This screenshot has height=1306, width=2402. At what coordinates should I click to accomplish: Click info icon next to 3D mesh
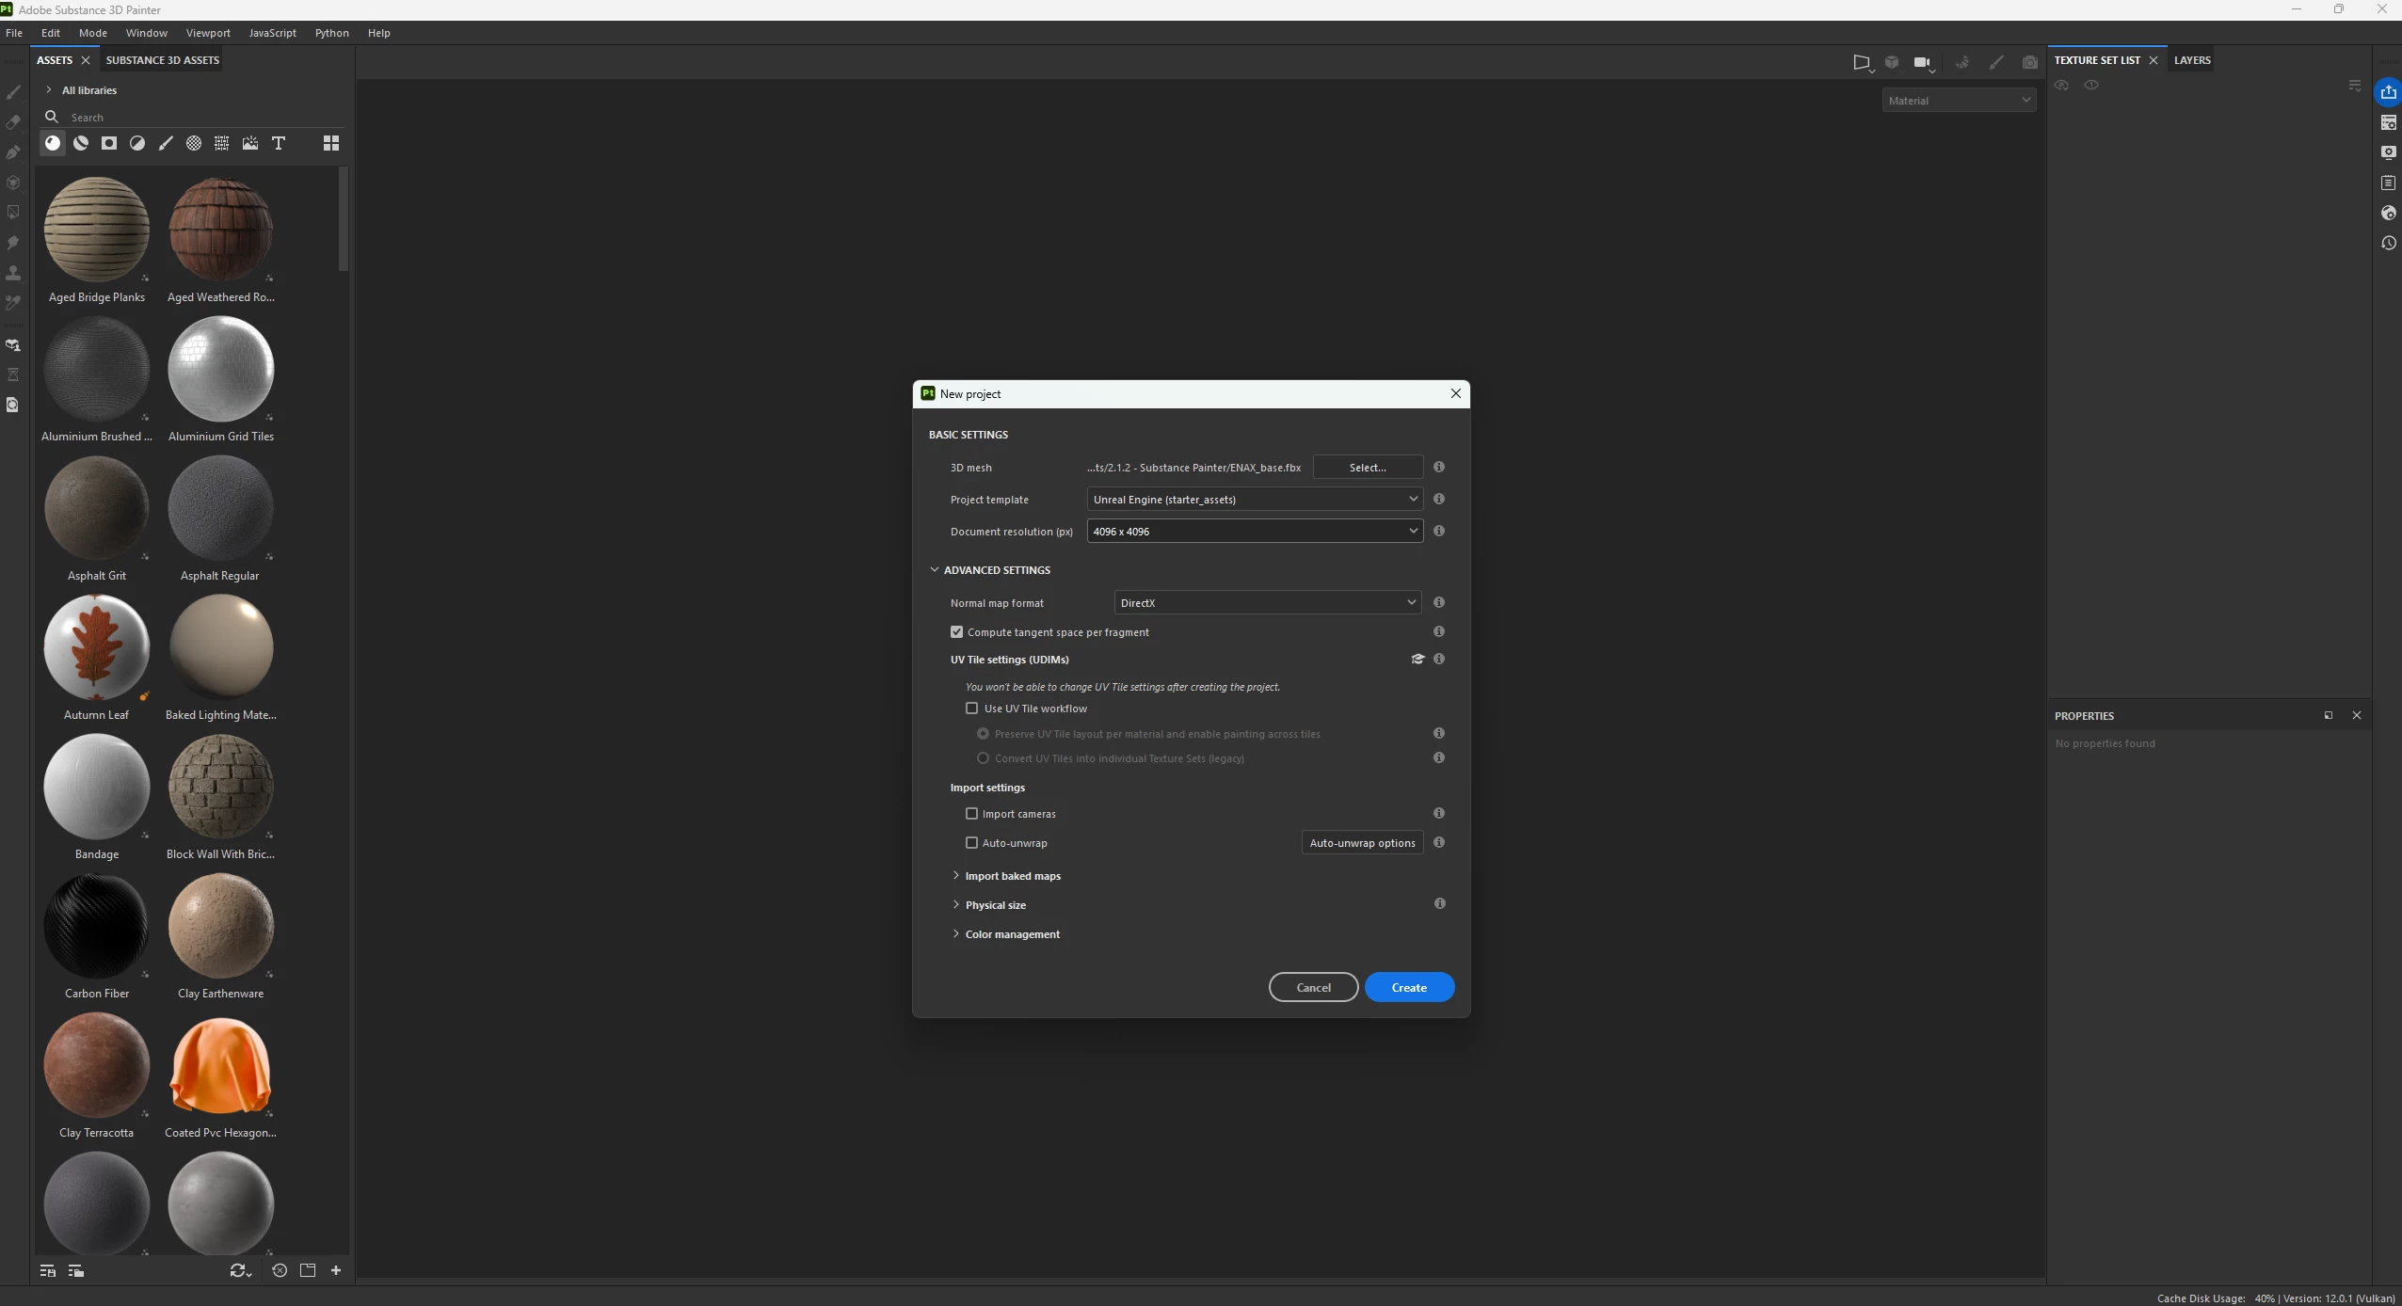(x=1439, y=468)
